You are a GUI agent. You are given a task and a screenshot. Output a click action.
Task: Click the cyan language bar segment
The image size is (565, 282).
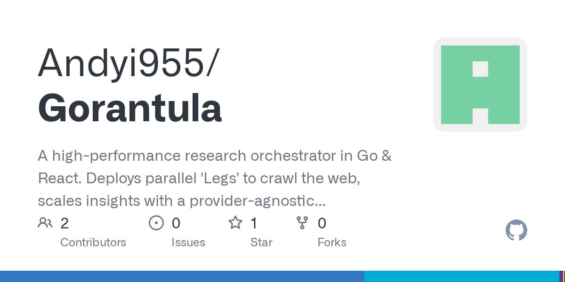(x=461, y=276)
